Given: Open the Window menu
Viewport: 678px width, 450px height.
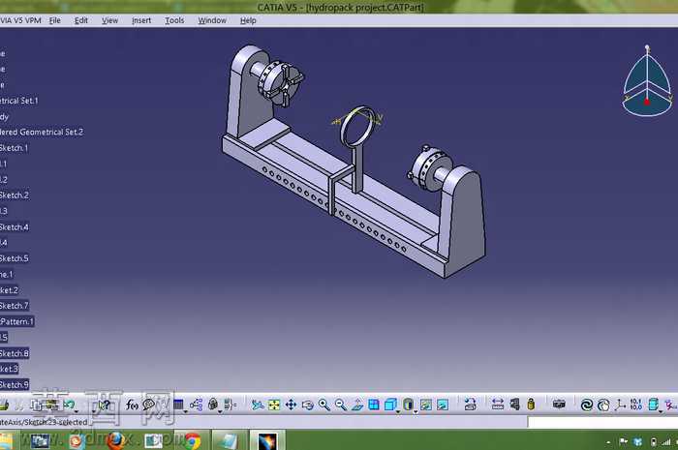Looking at the screenshot, I should [x=212, y=20].
